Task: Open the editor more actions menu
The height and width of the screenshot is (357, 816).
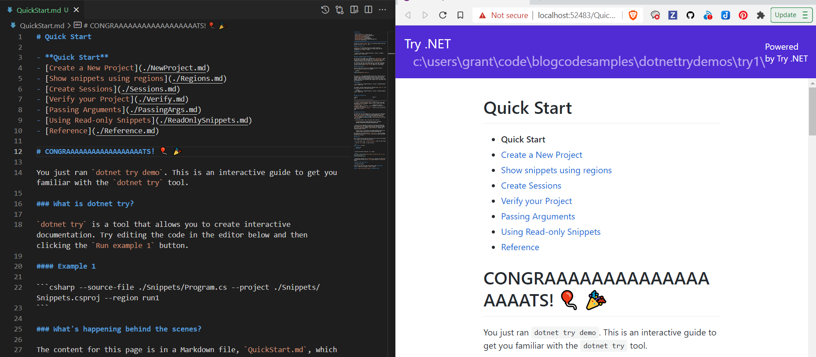Action: (x=383, y=10)
